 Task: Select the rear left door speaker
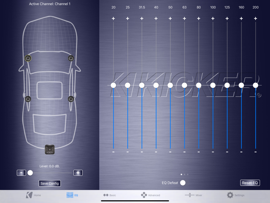(x=28, y=99)
